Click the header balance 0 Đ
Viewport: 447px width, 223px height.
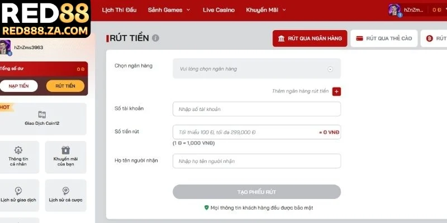coord(437,10)
